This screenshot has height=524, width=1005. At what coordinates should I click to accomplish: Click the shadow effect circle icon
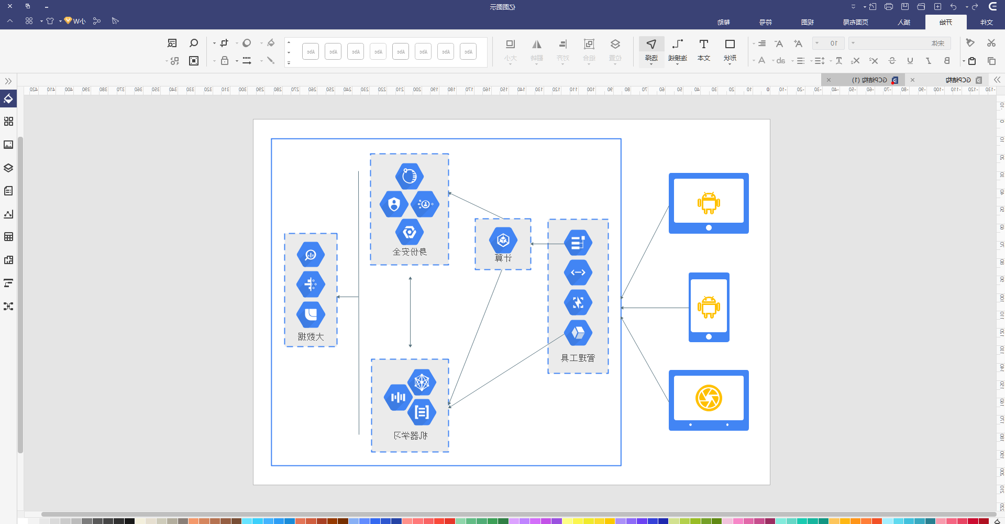tap(247, 43)
